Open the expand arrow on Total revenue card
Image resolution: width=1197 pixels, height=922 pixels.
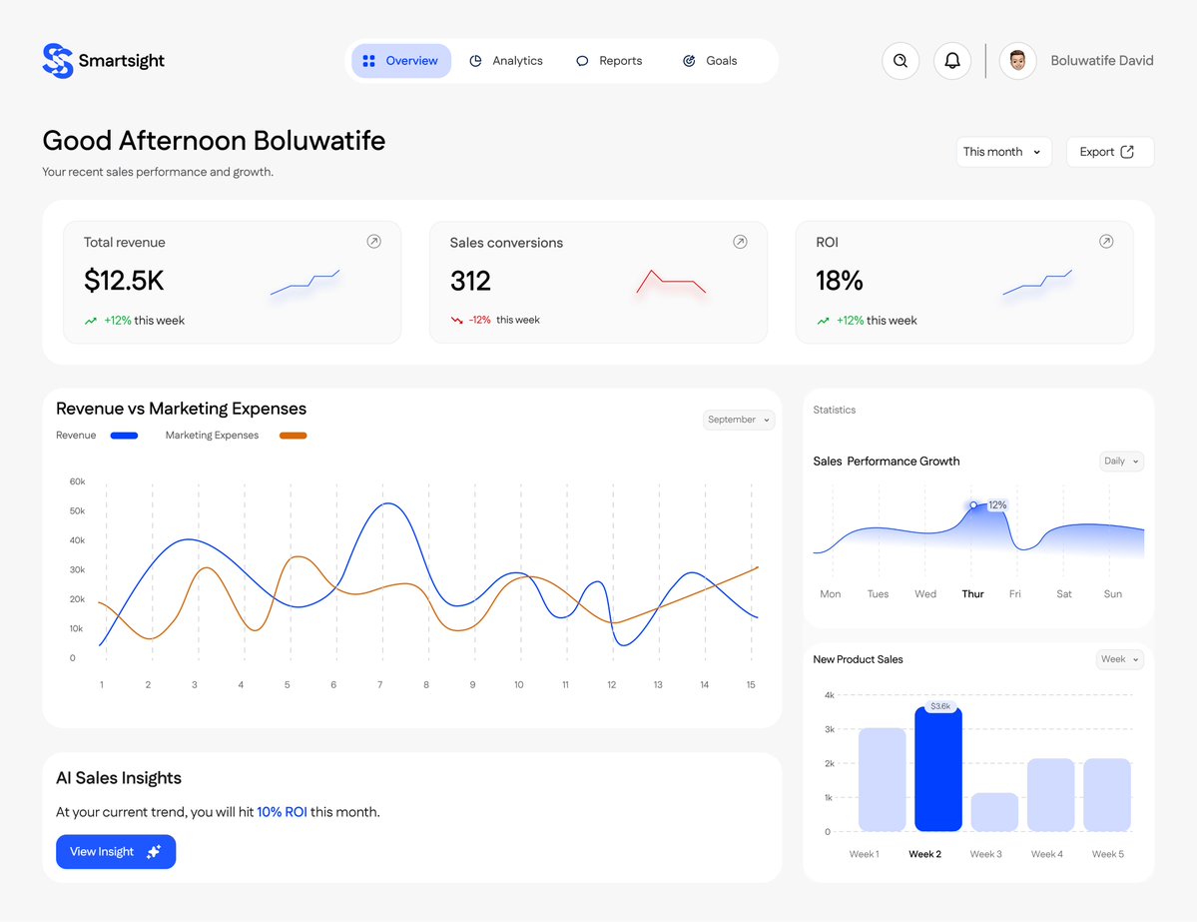point(373,241)
